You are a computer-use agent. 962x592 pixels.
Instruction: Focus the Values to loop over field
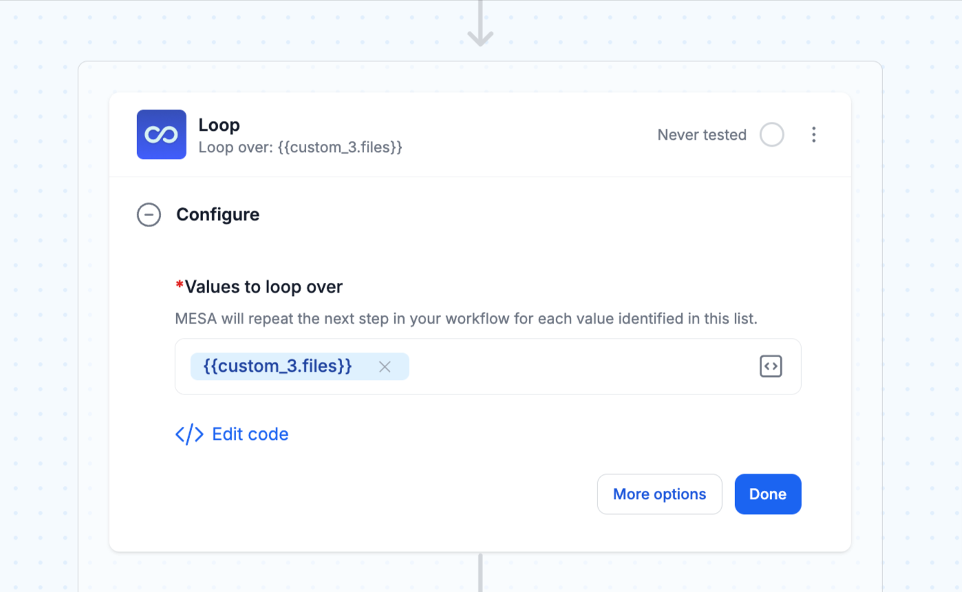coord(488,367)
